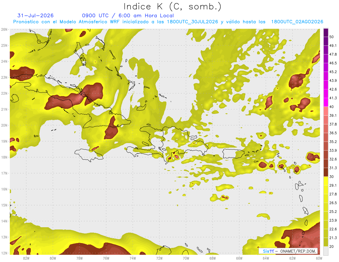339x262 pixels.
Task: Click the 23.9 value on the color scale
Action: (x=333, y=220)
